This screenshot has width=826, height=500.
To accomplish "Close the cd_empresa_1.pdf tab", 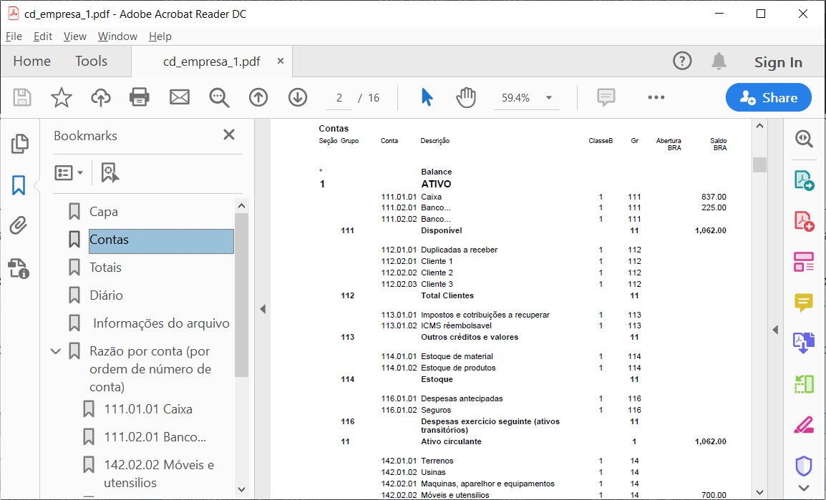I will click(x=281, y=61).
